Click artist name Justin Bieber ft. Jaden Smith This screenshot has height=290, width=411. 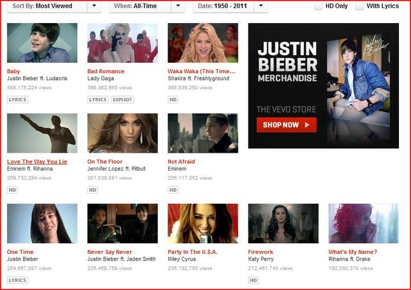pyautogui.click(x=121, y=259)
